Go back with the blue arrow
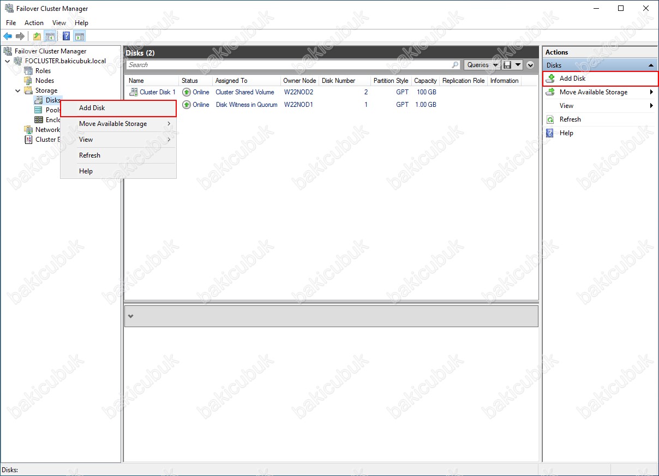Image resolution: width=659 pixels, height=476 pixels. (8, 37)
